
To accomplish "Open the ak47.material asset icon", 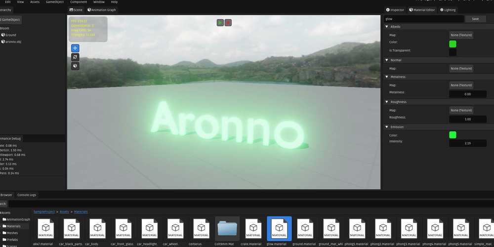I will tap(45, 229).
